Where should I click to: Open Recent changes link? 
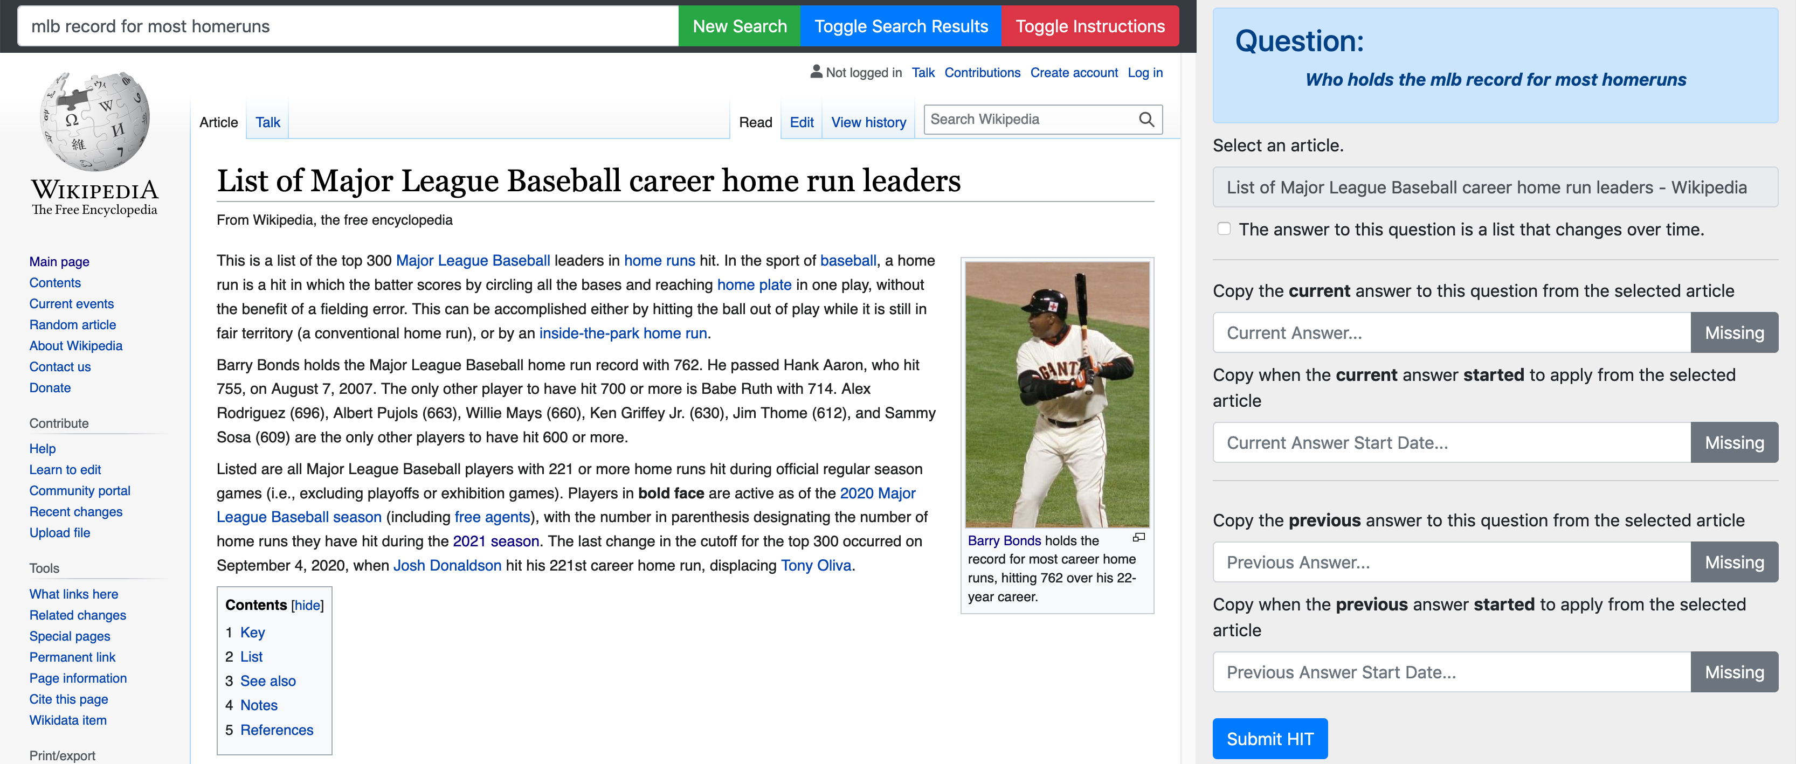[75, 511]
